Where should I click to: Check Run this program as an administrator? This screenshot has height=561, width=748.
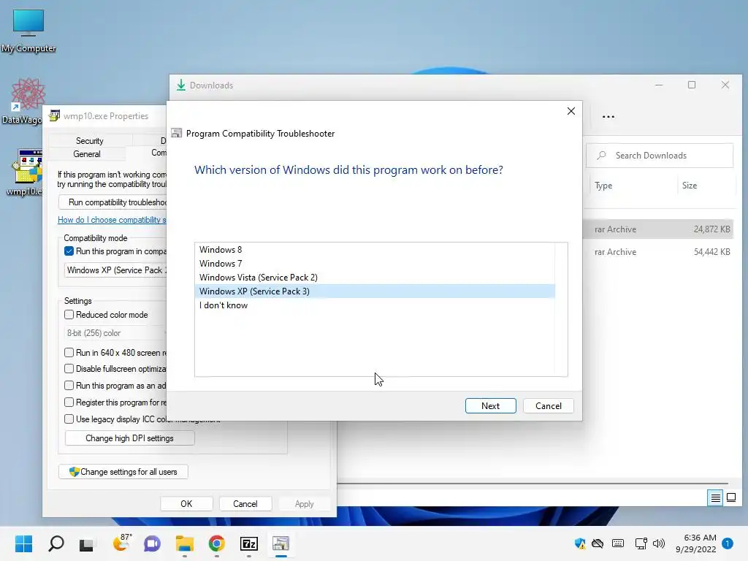pos(69,386)
